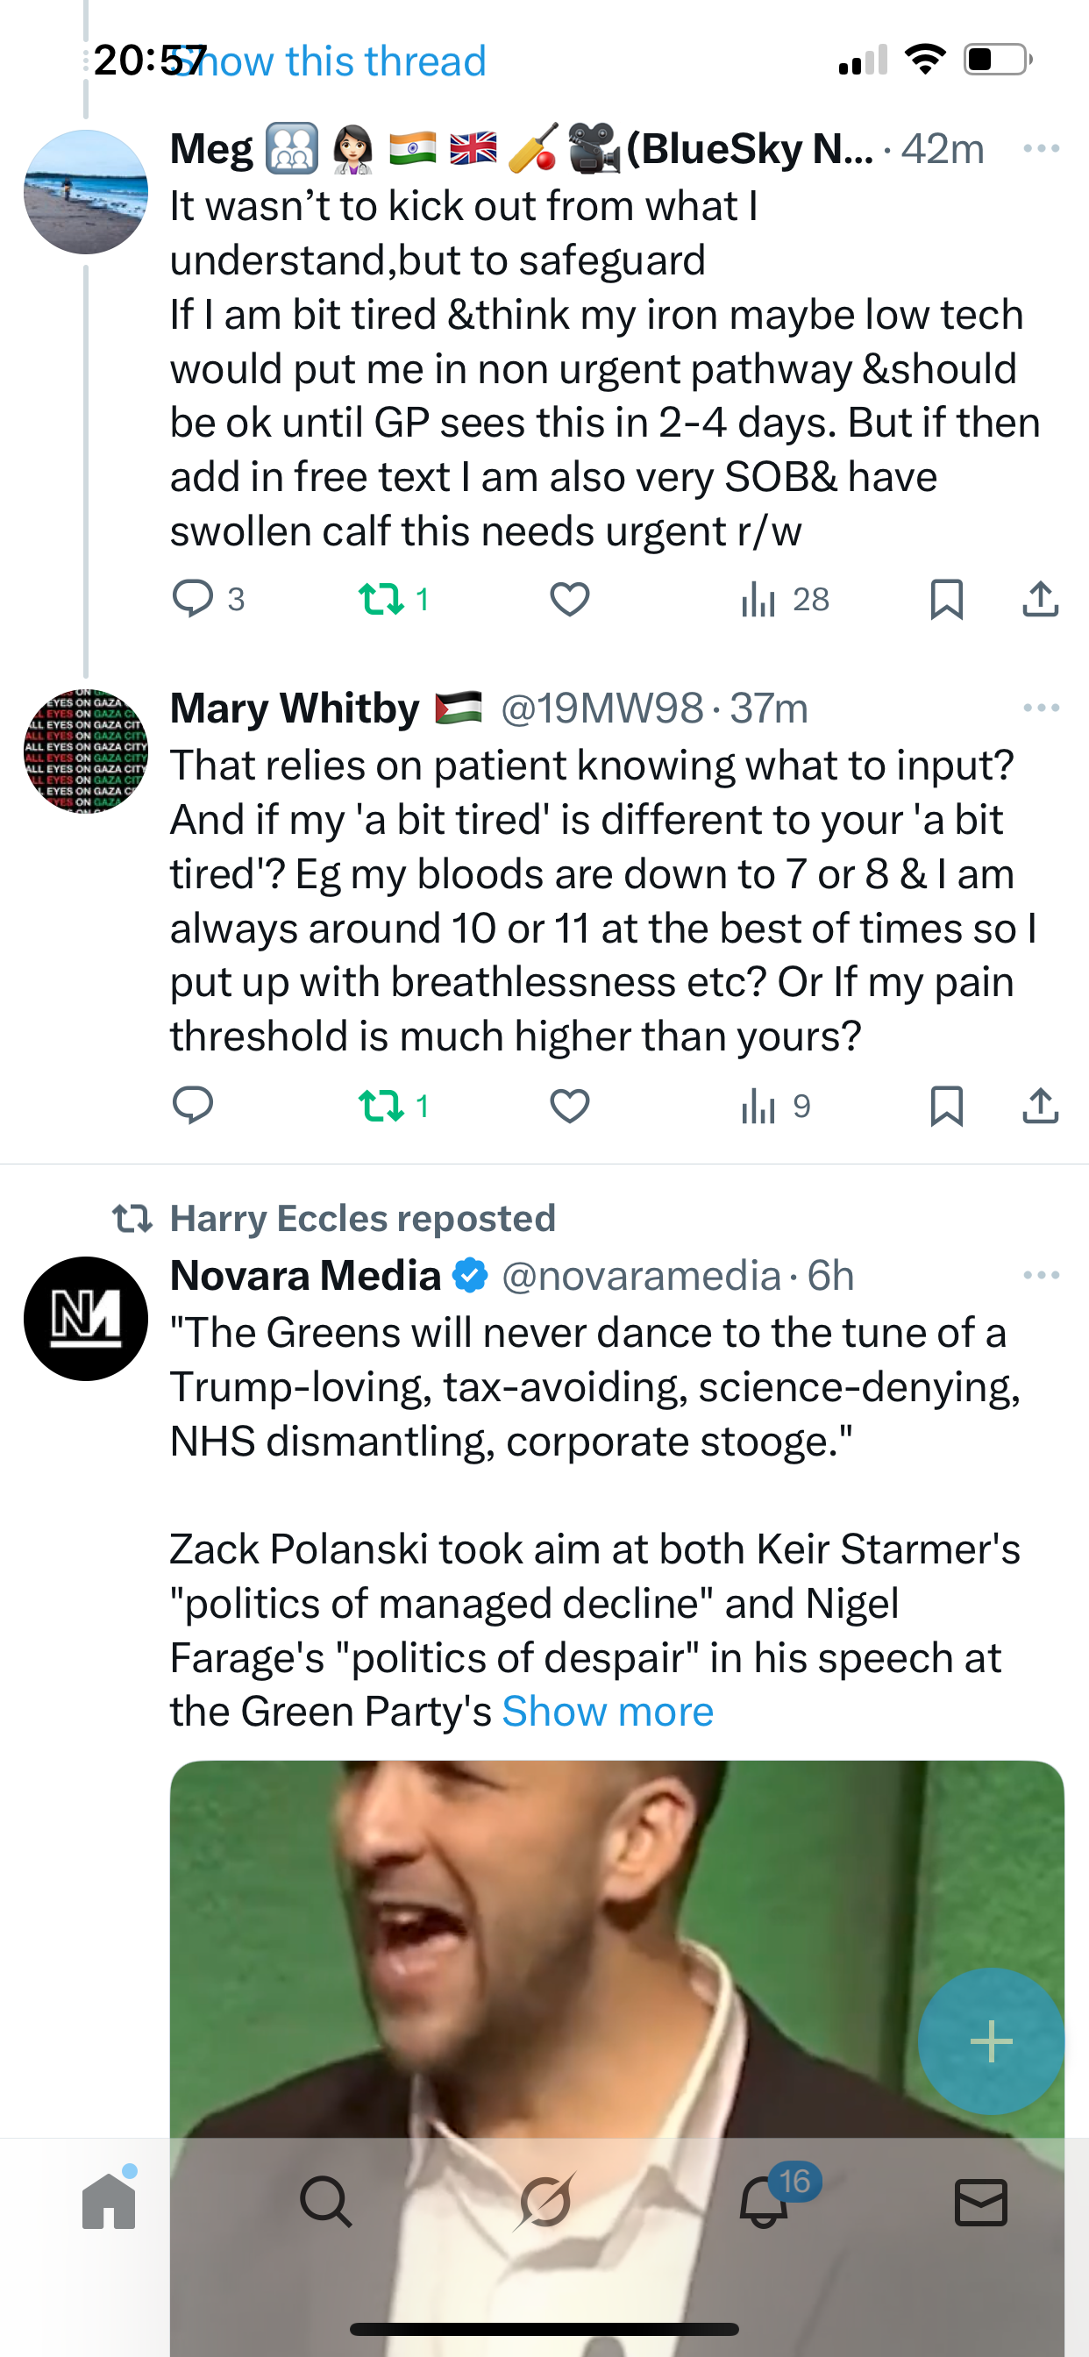The height and width of the screenshot is (2357, 1089).
Task: Reply to Mary Whitby's tweet
Action: (193, 1107)
